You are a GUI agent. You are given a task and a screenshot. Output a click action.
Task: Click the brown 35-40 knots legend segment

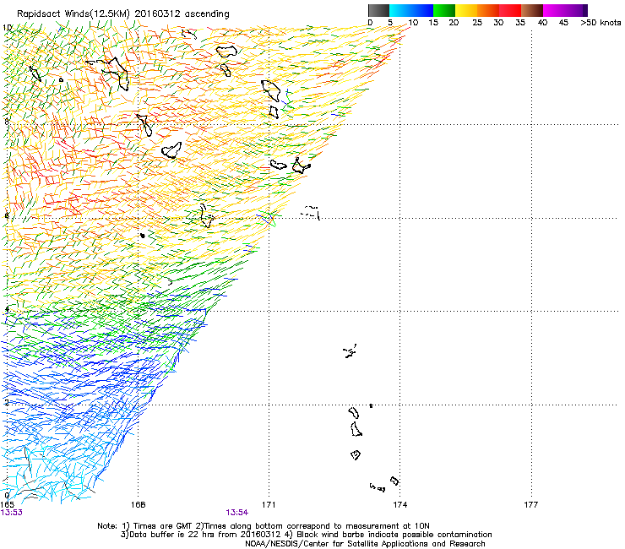[532, 10]
